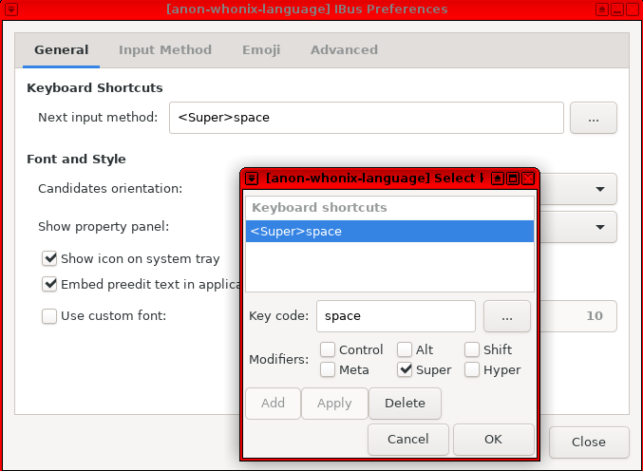Open the Advanced tab
The width and height of the screenshot is (643, 471).
click(x=344, y=49)
